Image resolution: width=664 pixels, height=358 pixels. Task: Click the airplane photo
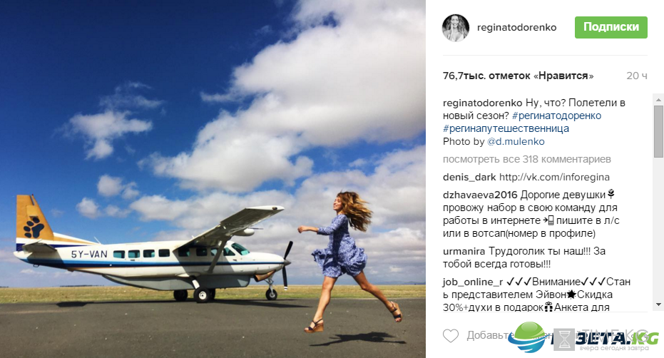point(213,179)
